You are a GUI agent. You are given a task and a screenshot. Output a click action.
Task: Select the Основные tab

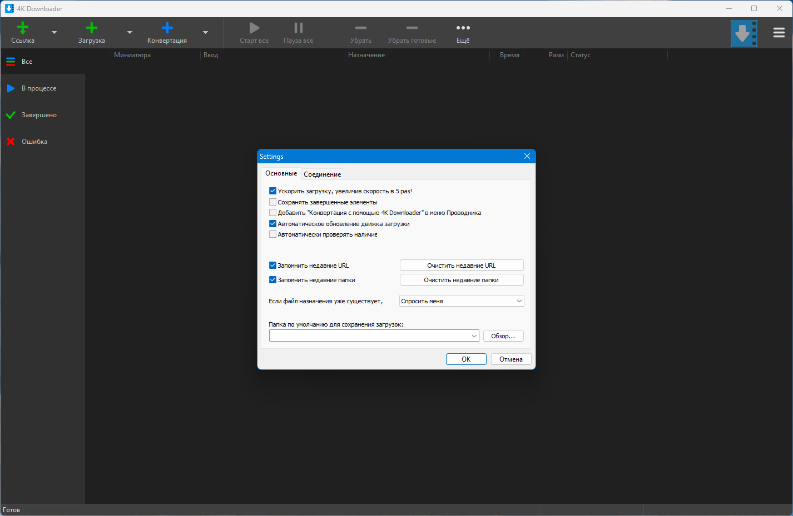pyautogui.click(x=281, y=173)
